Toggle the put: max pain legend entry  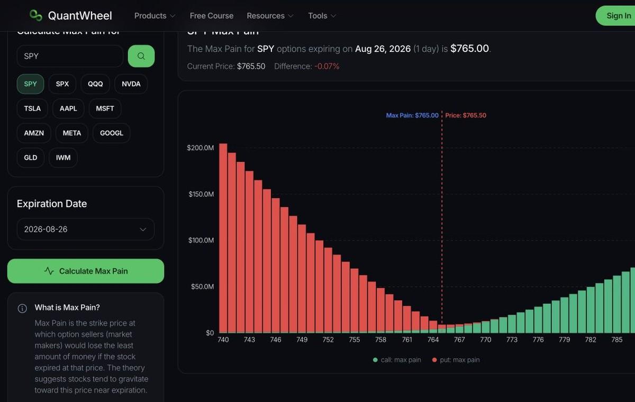456,360
